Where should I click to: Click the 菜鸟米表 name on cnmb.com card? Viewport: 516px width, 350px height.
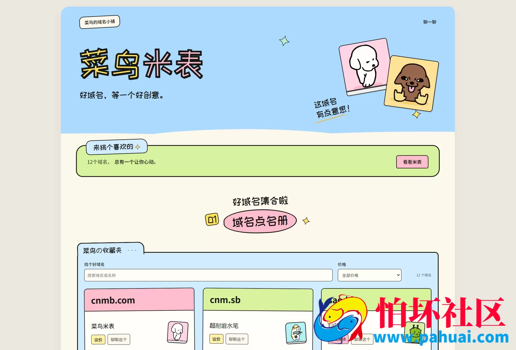point(103,326)
